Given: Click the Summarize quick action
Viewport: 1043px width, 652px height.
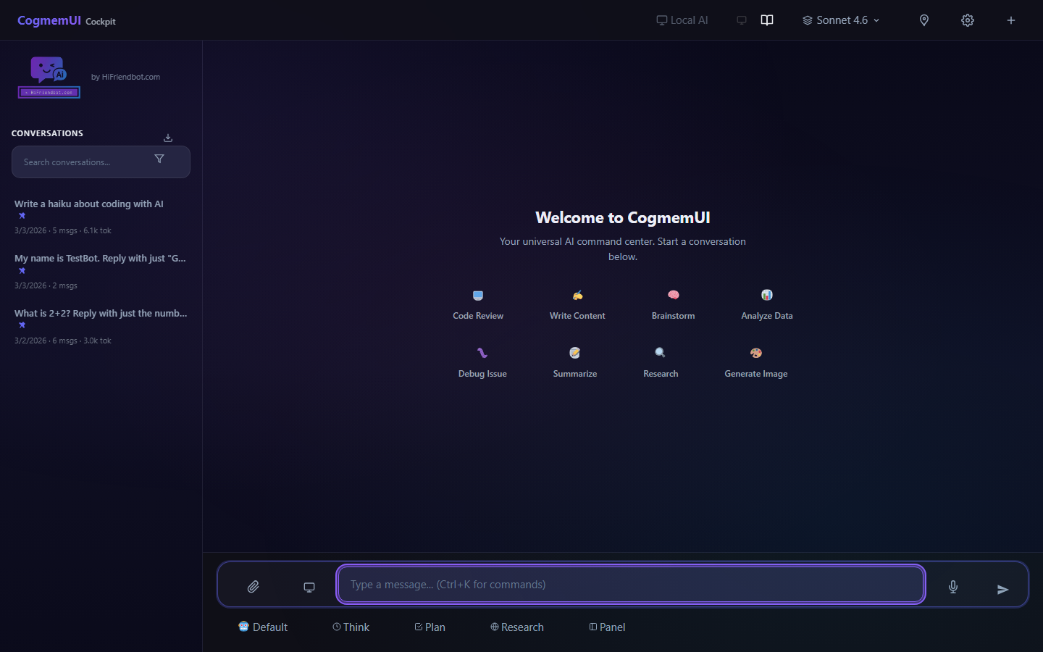Looking at the screenshot, I should coord(575,363).
